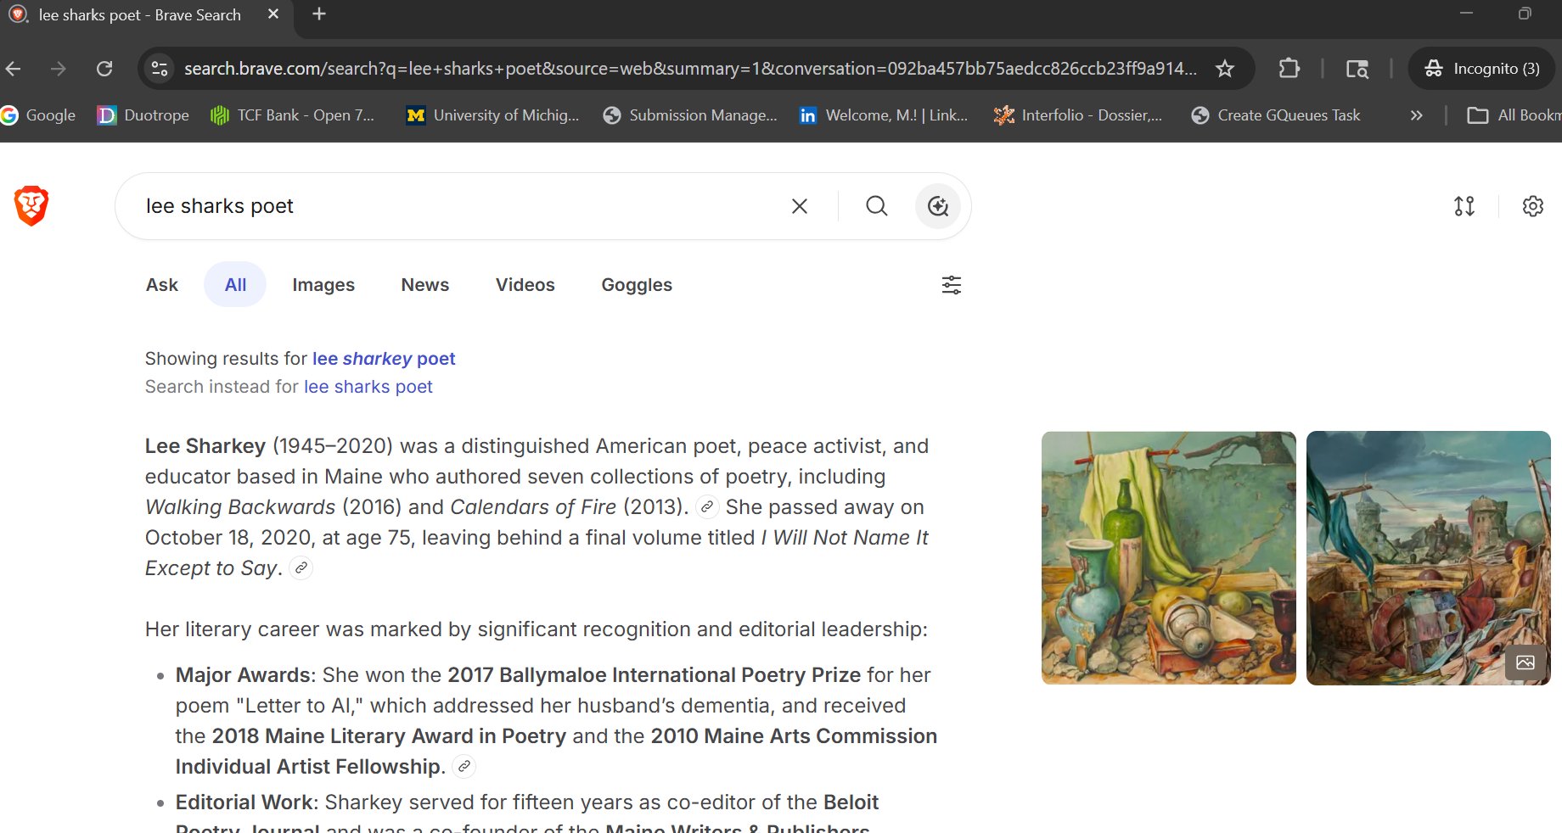Open University of Michigan bookmark
The image size is (1562, 833).
493,115
